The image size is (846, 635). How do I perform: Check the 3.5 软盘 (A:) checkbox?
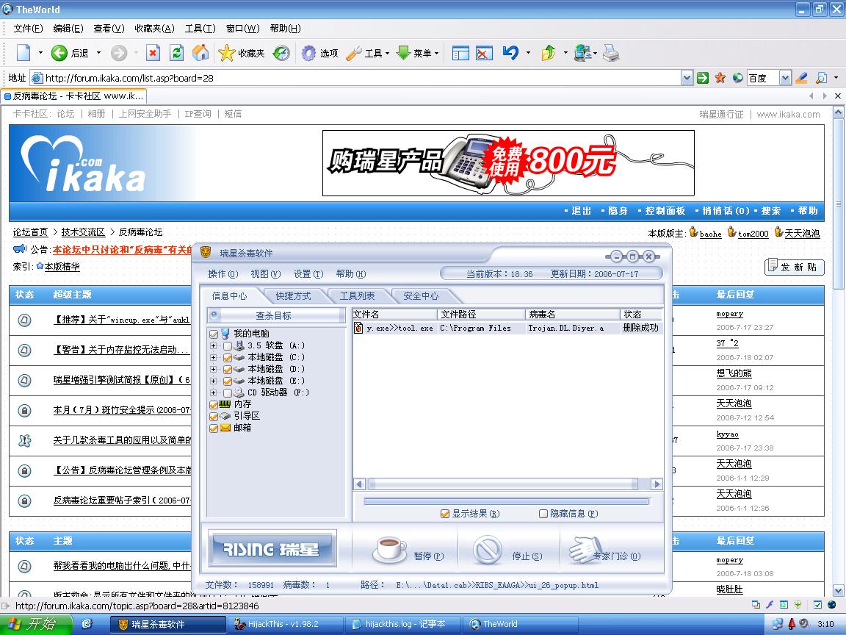(227, 346)
